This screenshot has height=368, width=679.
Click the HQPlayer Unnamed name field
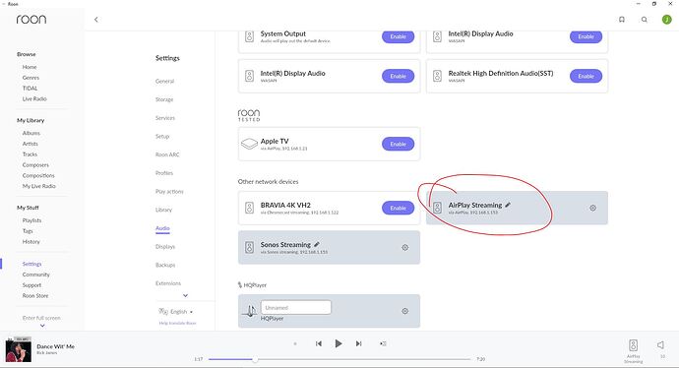[x=296, y=307]
